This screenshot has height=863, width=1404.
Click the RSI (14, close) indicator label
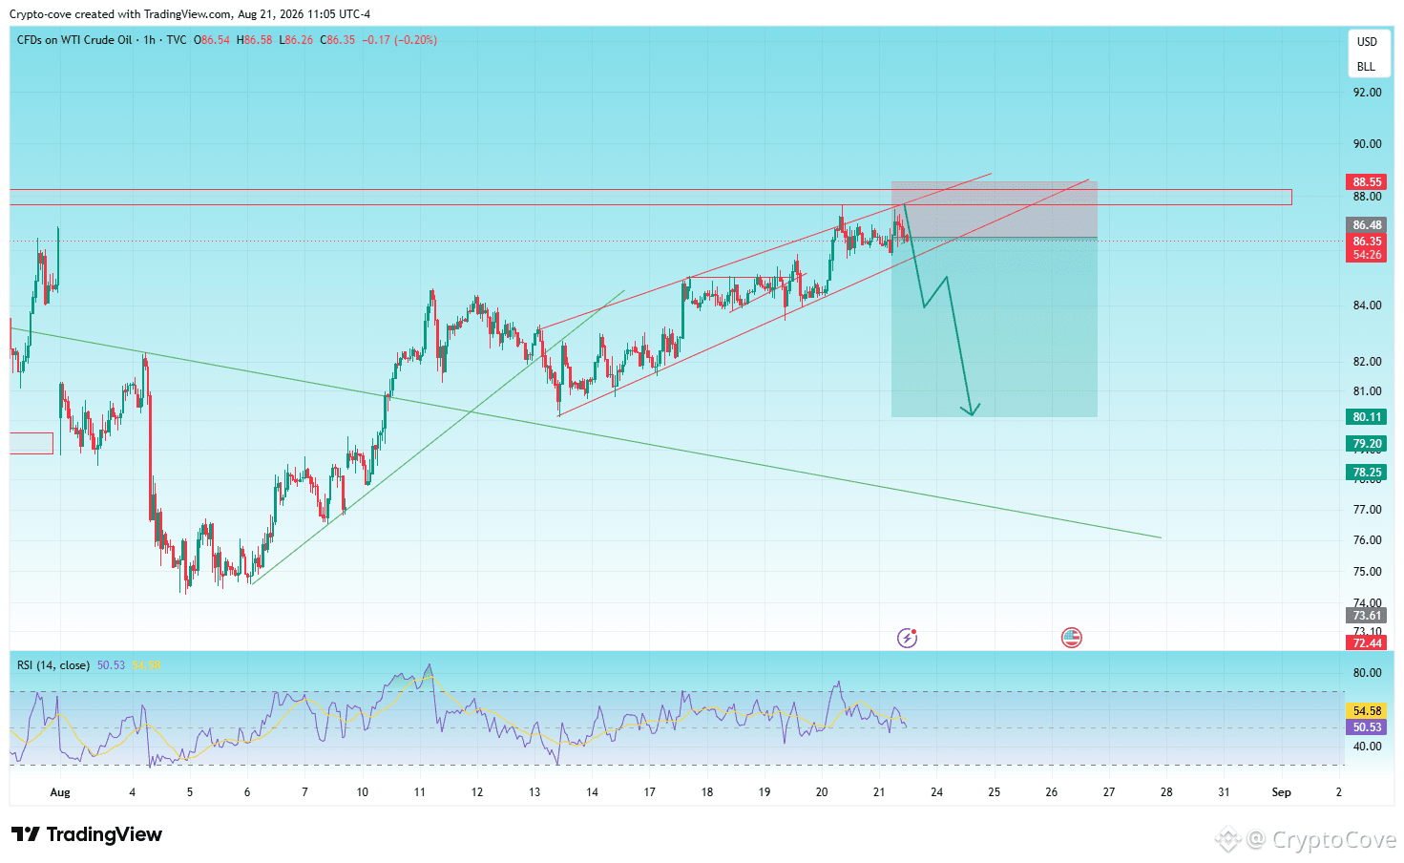coord(53,665)
